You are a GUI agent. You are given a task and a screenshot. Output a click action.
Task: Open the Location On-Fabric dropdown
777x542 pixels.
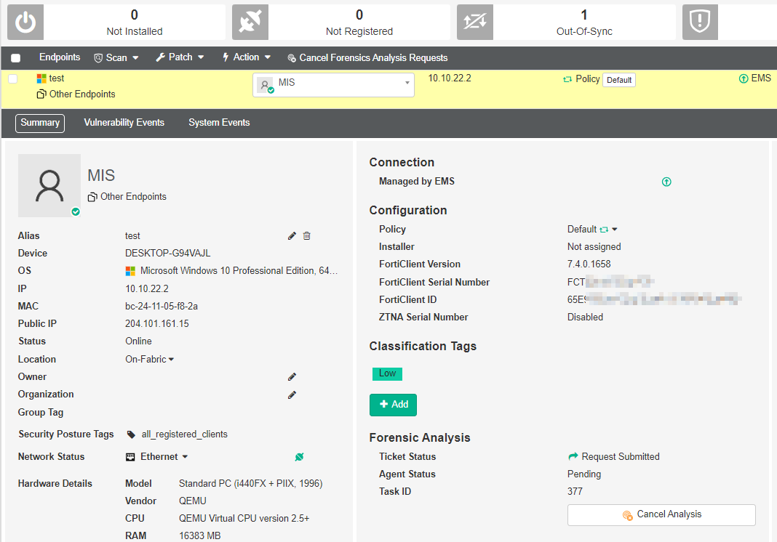pyautogui.click(x=149, y=358)
